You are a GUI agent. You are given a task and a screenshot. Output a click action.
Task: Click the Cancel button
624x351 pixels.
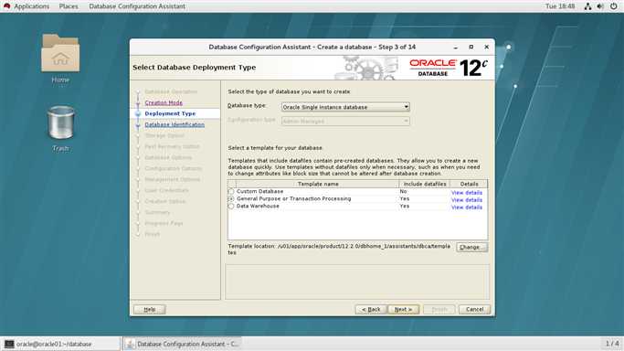[474, 309]
